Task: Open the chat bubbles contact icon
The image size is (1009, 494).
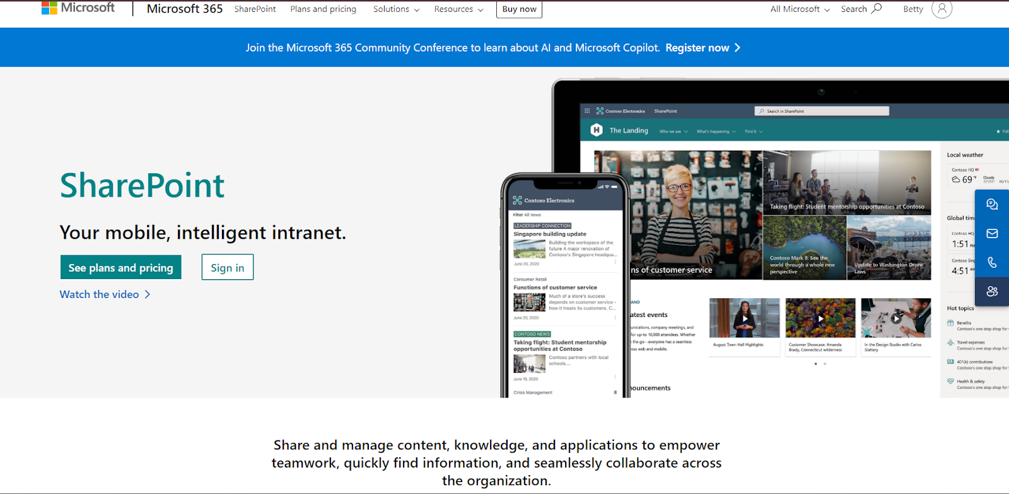Action: pyautogui.click(x=992, y=205)
